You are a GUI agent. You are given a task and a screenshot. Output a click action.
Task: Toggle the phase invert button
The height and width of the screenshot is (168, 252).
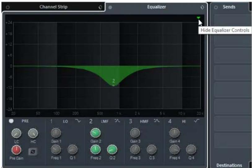(33, 152)
